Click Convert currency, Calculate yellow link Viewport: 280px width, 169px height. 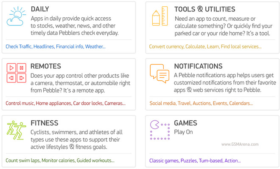point(205,46)
